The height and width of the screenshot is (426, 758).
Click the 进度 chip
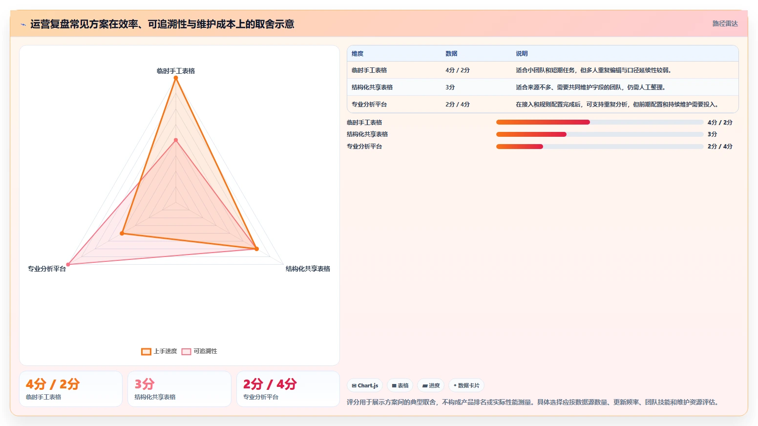tap(431, 385)
